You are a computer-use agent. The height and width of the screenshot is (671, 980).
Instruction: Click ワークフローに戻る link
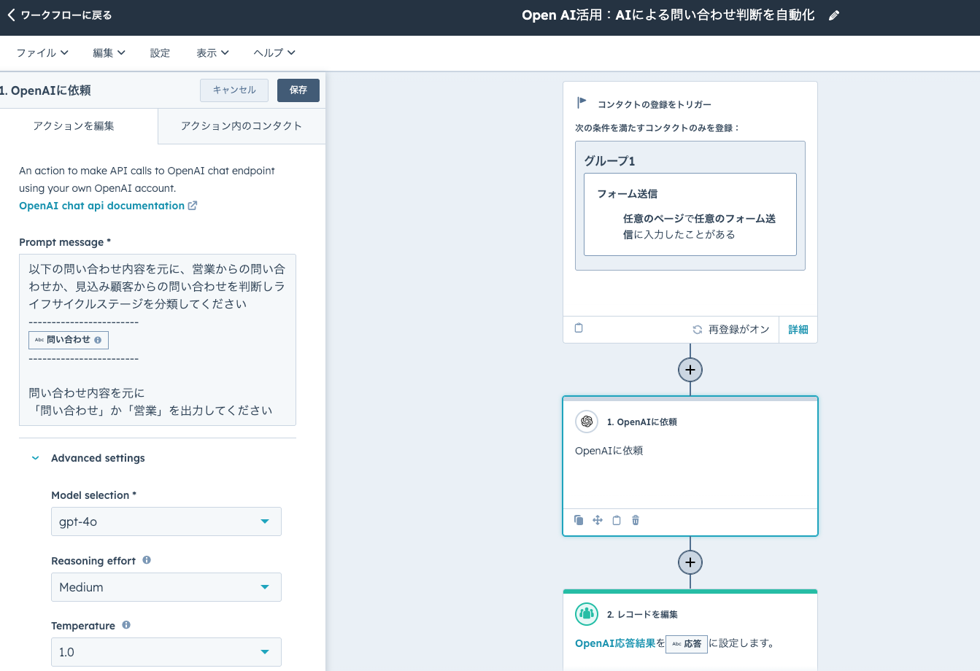coord(66,15)
